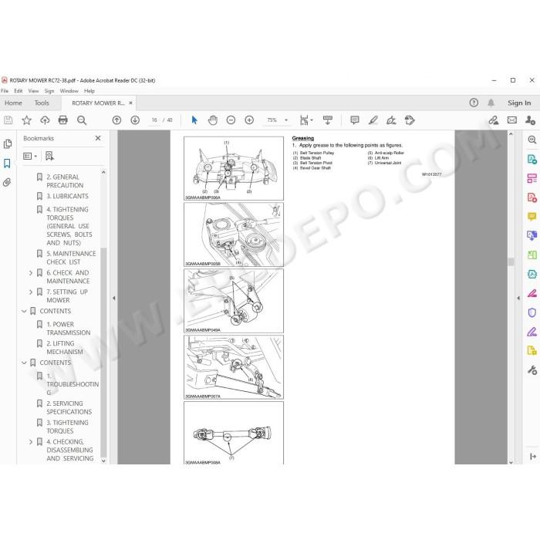540x540 pixels.
Task: Open Protect shield tool in sidebar
Action: [x=532, y=312]
